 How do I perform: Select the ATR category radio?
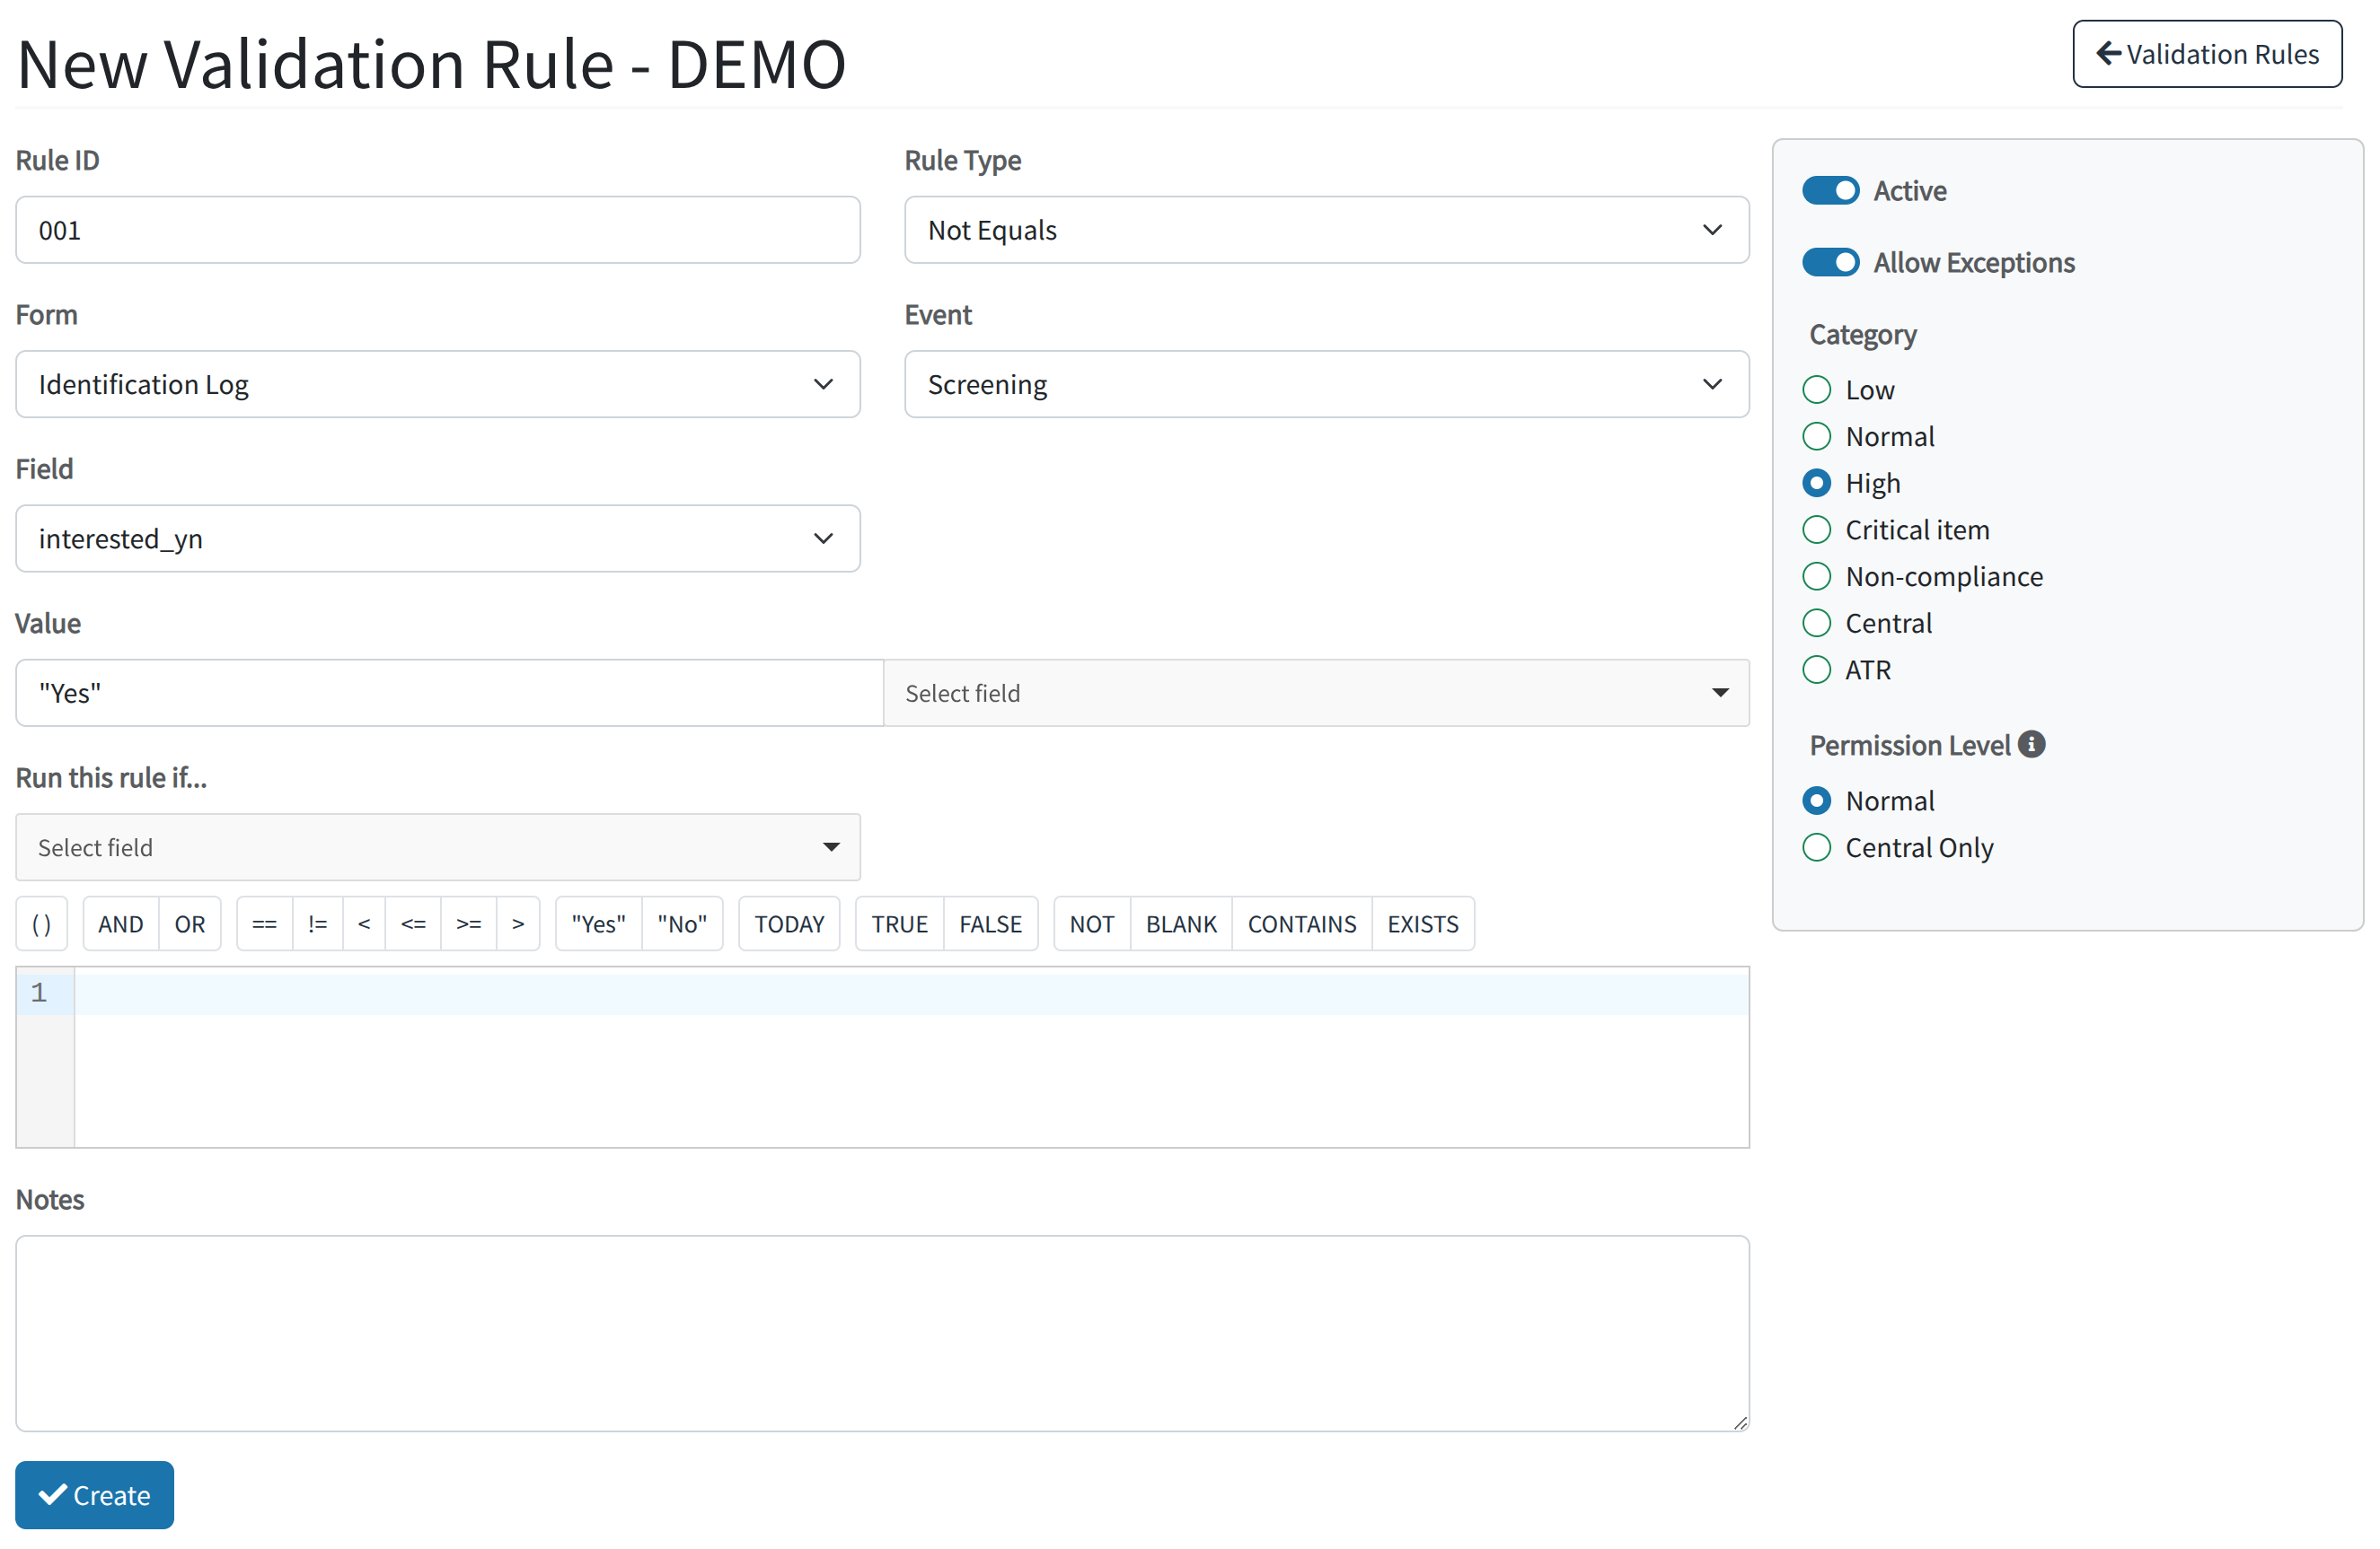pyautogui.click(x=1816, y=669)
